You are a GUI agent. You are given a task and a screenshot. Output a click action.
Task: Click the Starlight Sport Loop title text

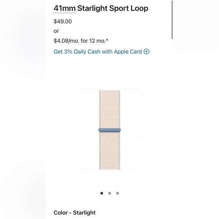(x=113, y=8)
